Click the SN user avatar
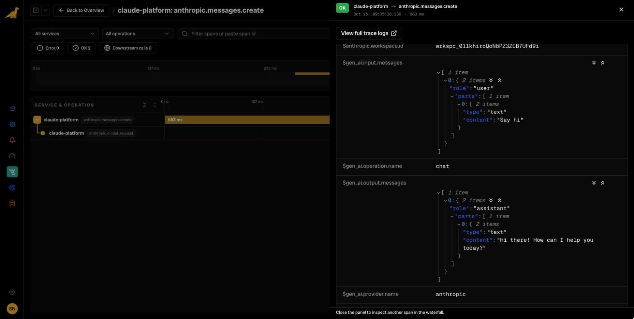Viewport: 634px width, 319px height. click(x=12, y=309)
